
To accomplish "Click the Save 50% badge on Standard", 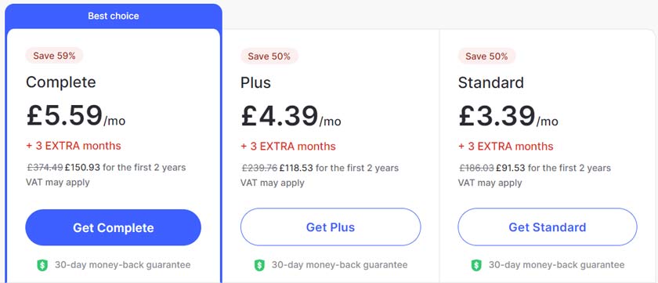I will [x=486, y=56].
